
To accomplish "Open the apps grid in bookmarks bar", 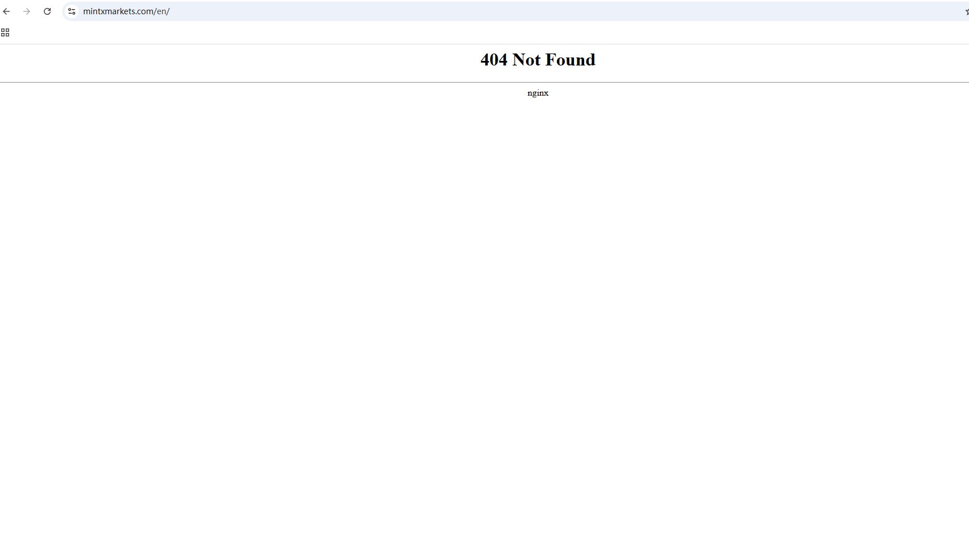I will point(5,32).
